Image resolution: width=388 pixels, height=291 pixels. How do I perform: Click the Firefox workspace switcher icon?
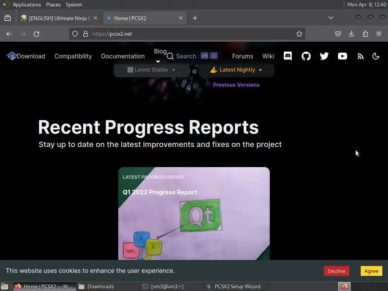344,286
